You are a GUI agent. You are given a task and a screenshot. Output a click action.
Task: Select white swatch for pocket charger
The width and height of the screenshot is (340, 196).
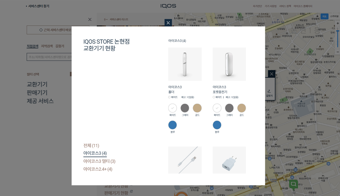tap(217, 108)
